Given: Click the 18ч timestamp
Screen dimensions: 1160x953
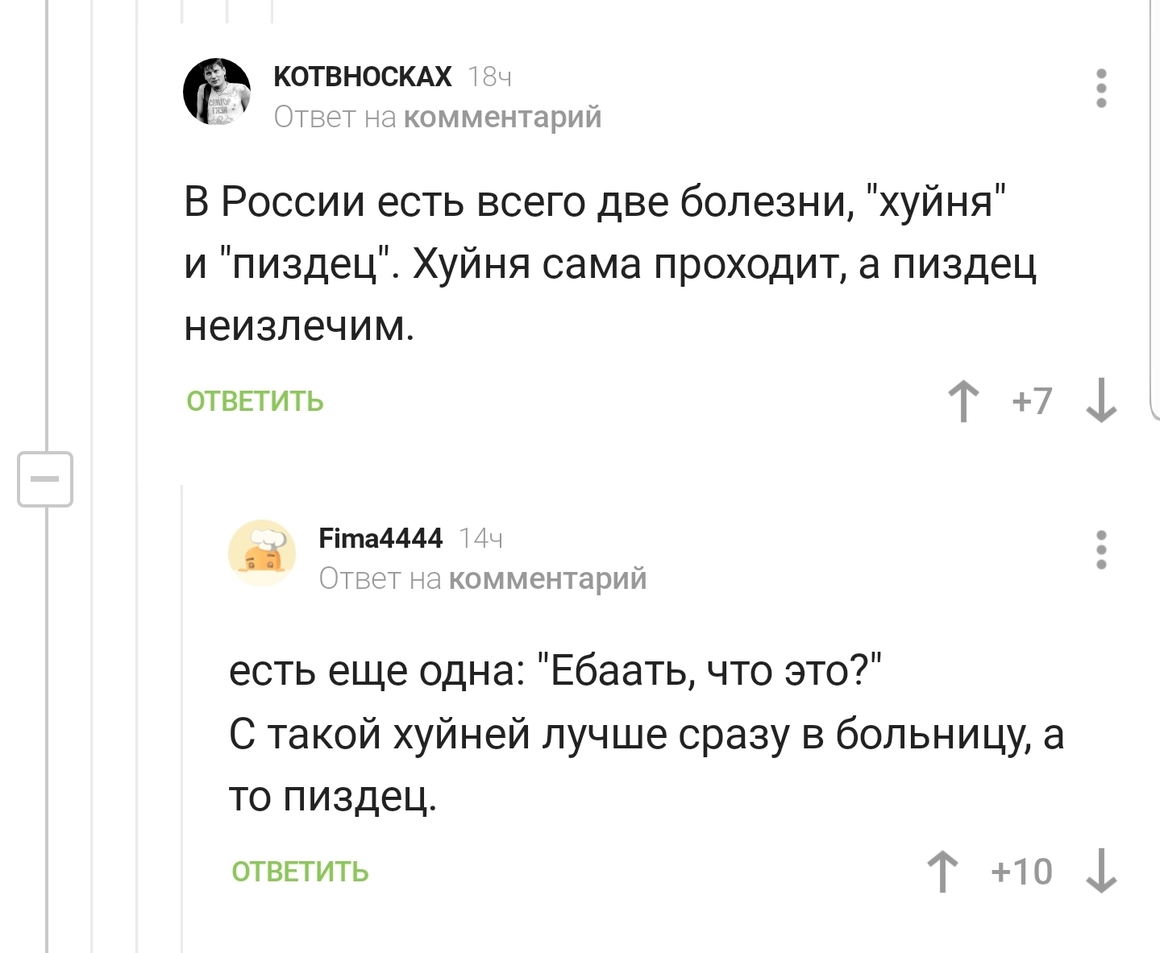Looking at the screenshot, I should point(489,77).
